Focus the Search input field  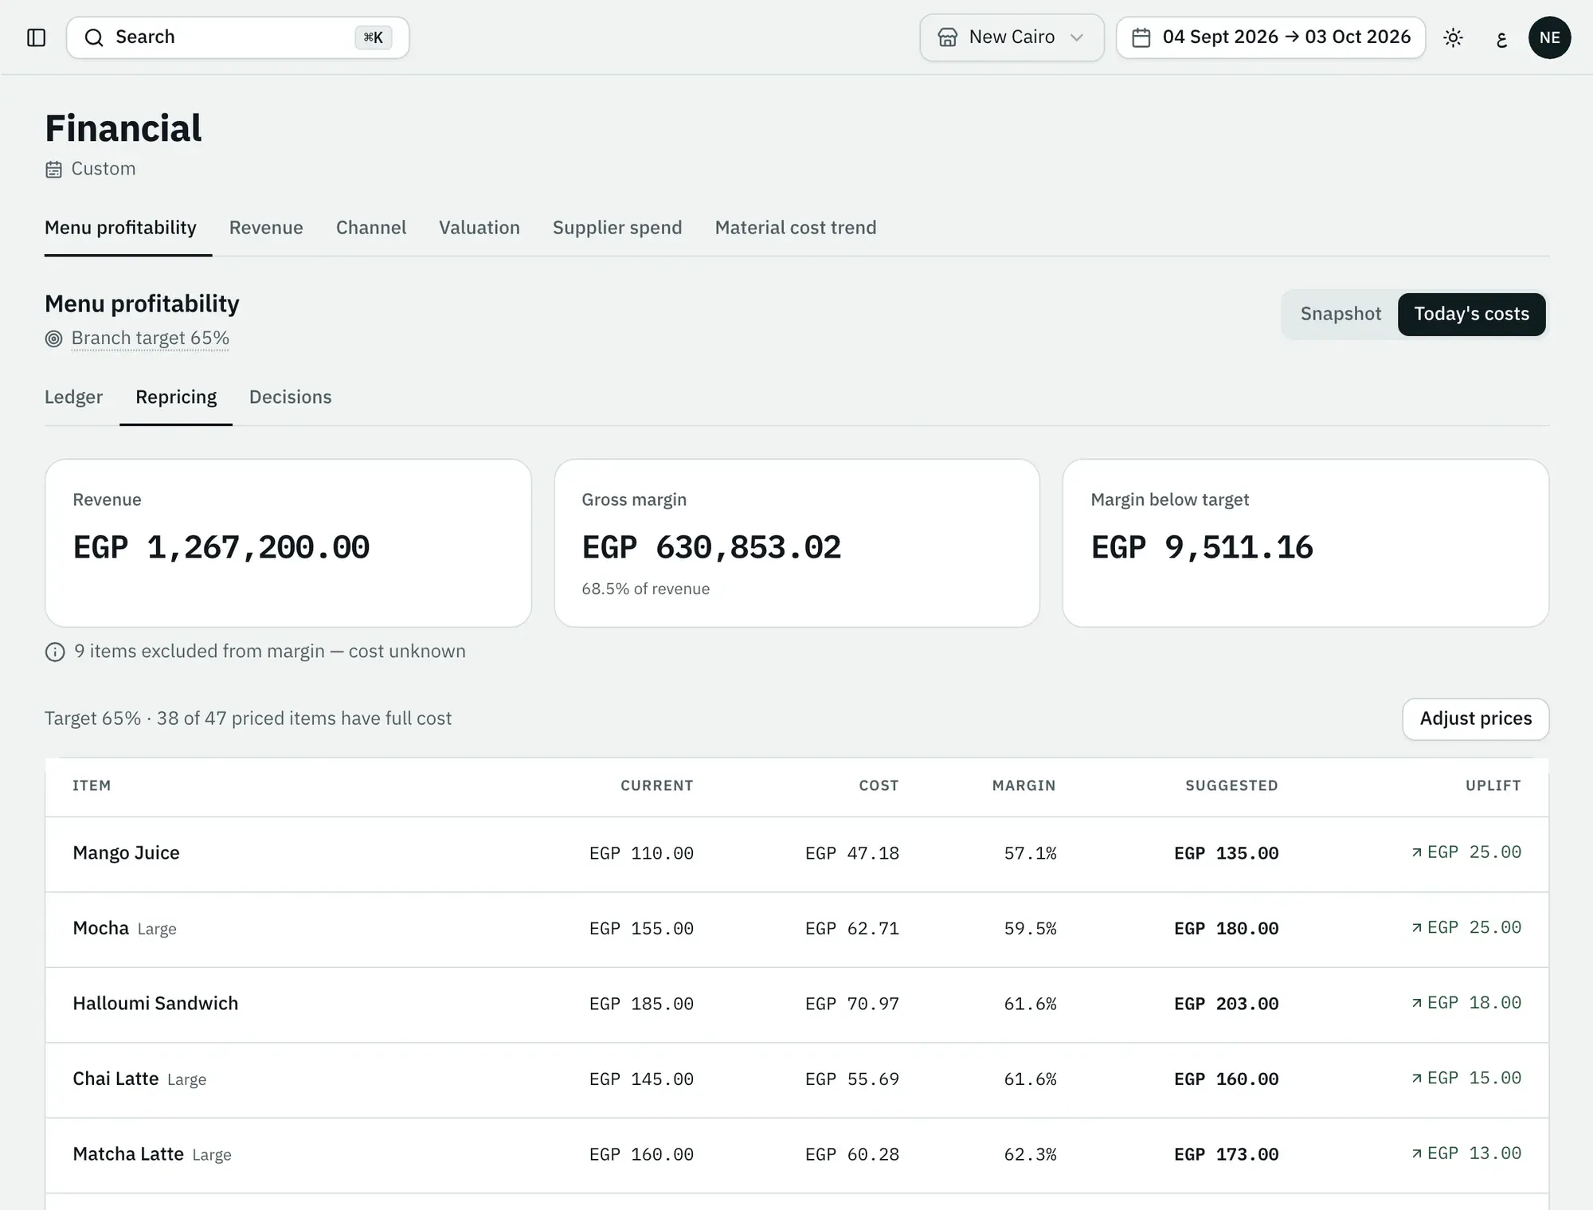click(x=237, y=37)
